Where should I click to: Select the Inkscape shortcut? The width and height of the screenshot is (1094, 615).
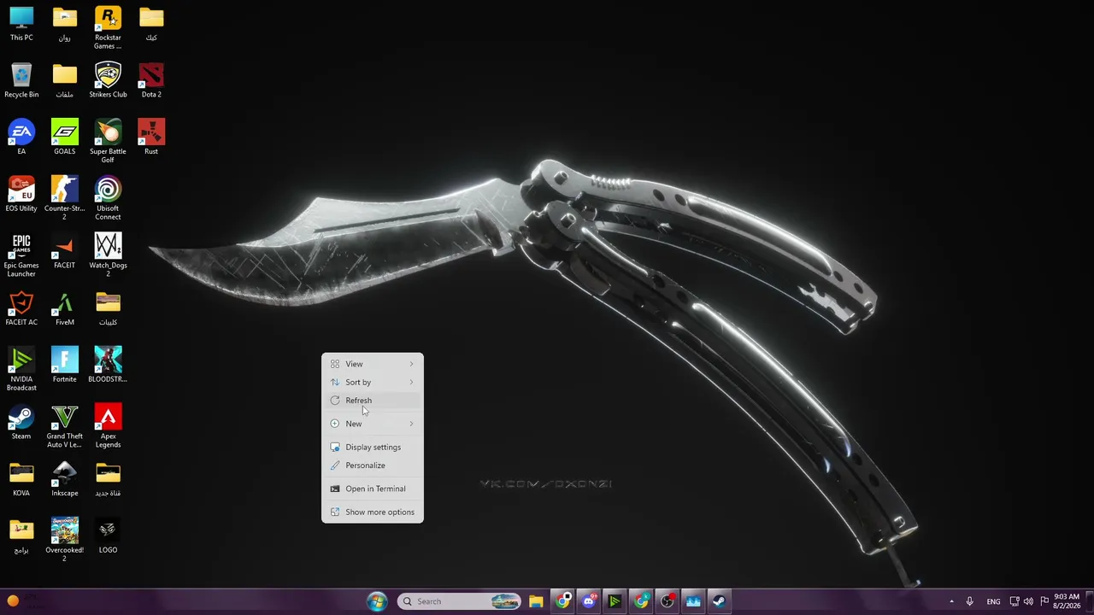click(x=64, y=480)
